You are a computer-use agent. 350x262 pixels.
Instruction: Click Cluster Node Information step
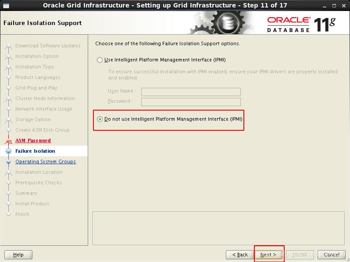[45, 98]
